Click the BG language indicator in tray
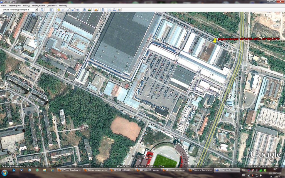Viewport: 285px width, 178px height. (243, 170)
